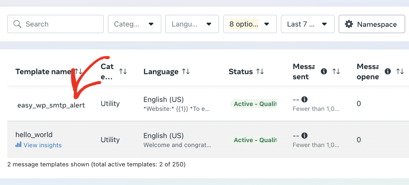
Task: Open View insights for hello_world
Action: [42, 145]
